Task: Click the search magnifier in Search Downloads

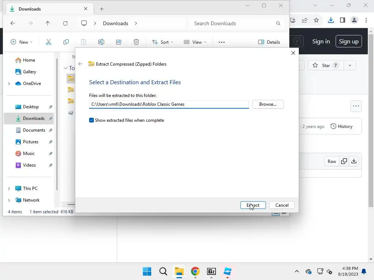Action: point(278,23)
